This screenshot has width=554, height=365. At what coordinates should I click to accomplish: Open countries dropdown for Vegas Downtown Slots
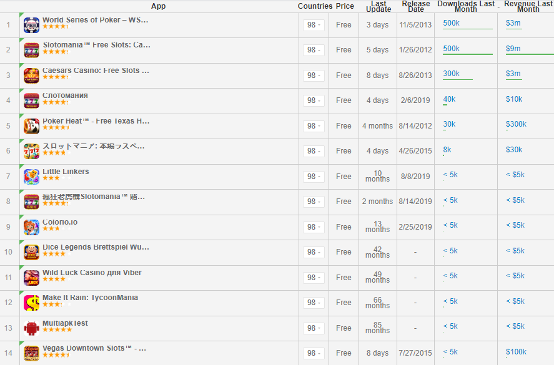(314, 353)
